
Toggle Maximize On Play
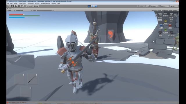(157, 10)
